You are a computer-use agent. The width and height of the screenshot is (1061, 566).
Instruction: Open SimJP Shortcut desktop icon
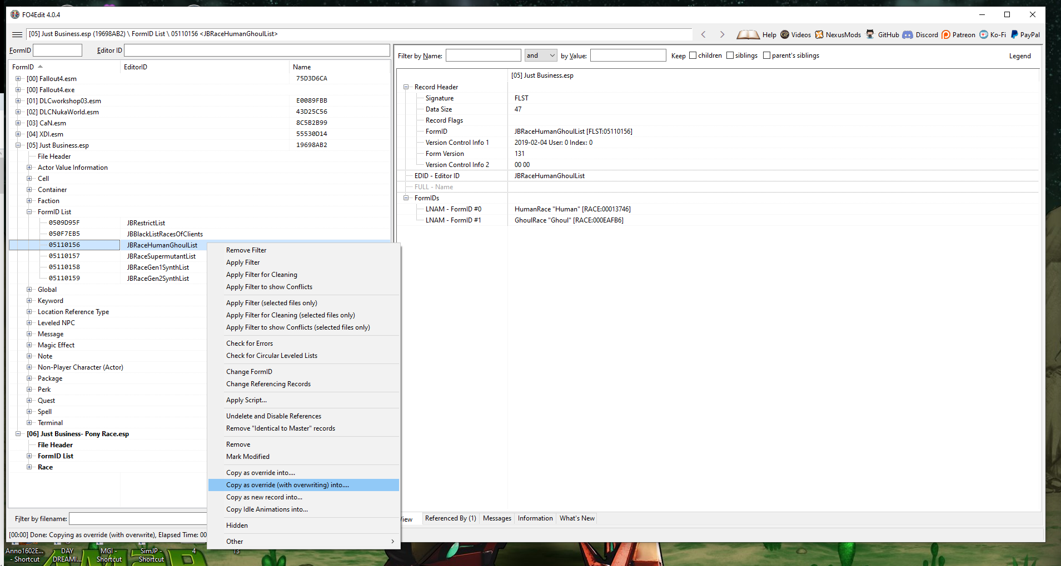tap(151, 555)
